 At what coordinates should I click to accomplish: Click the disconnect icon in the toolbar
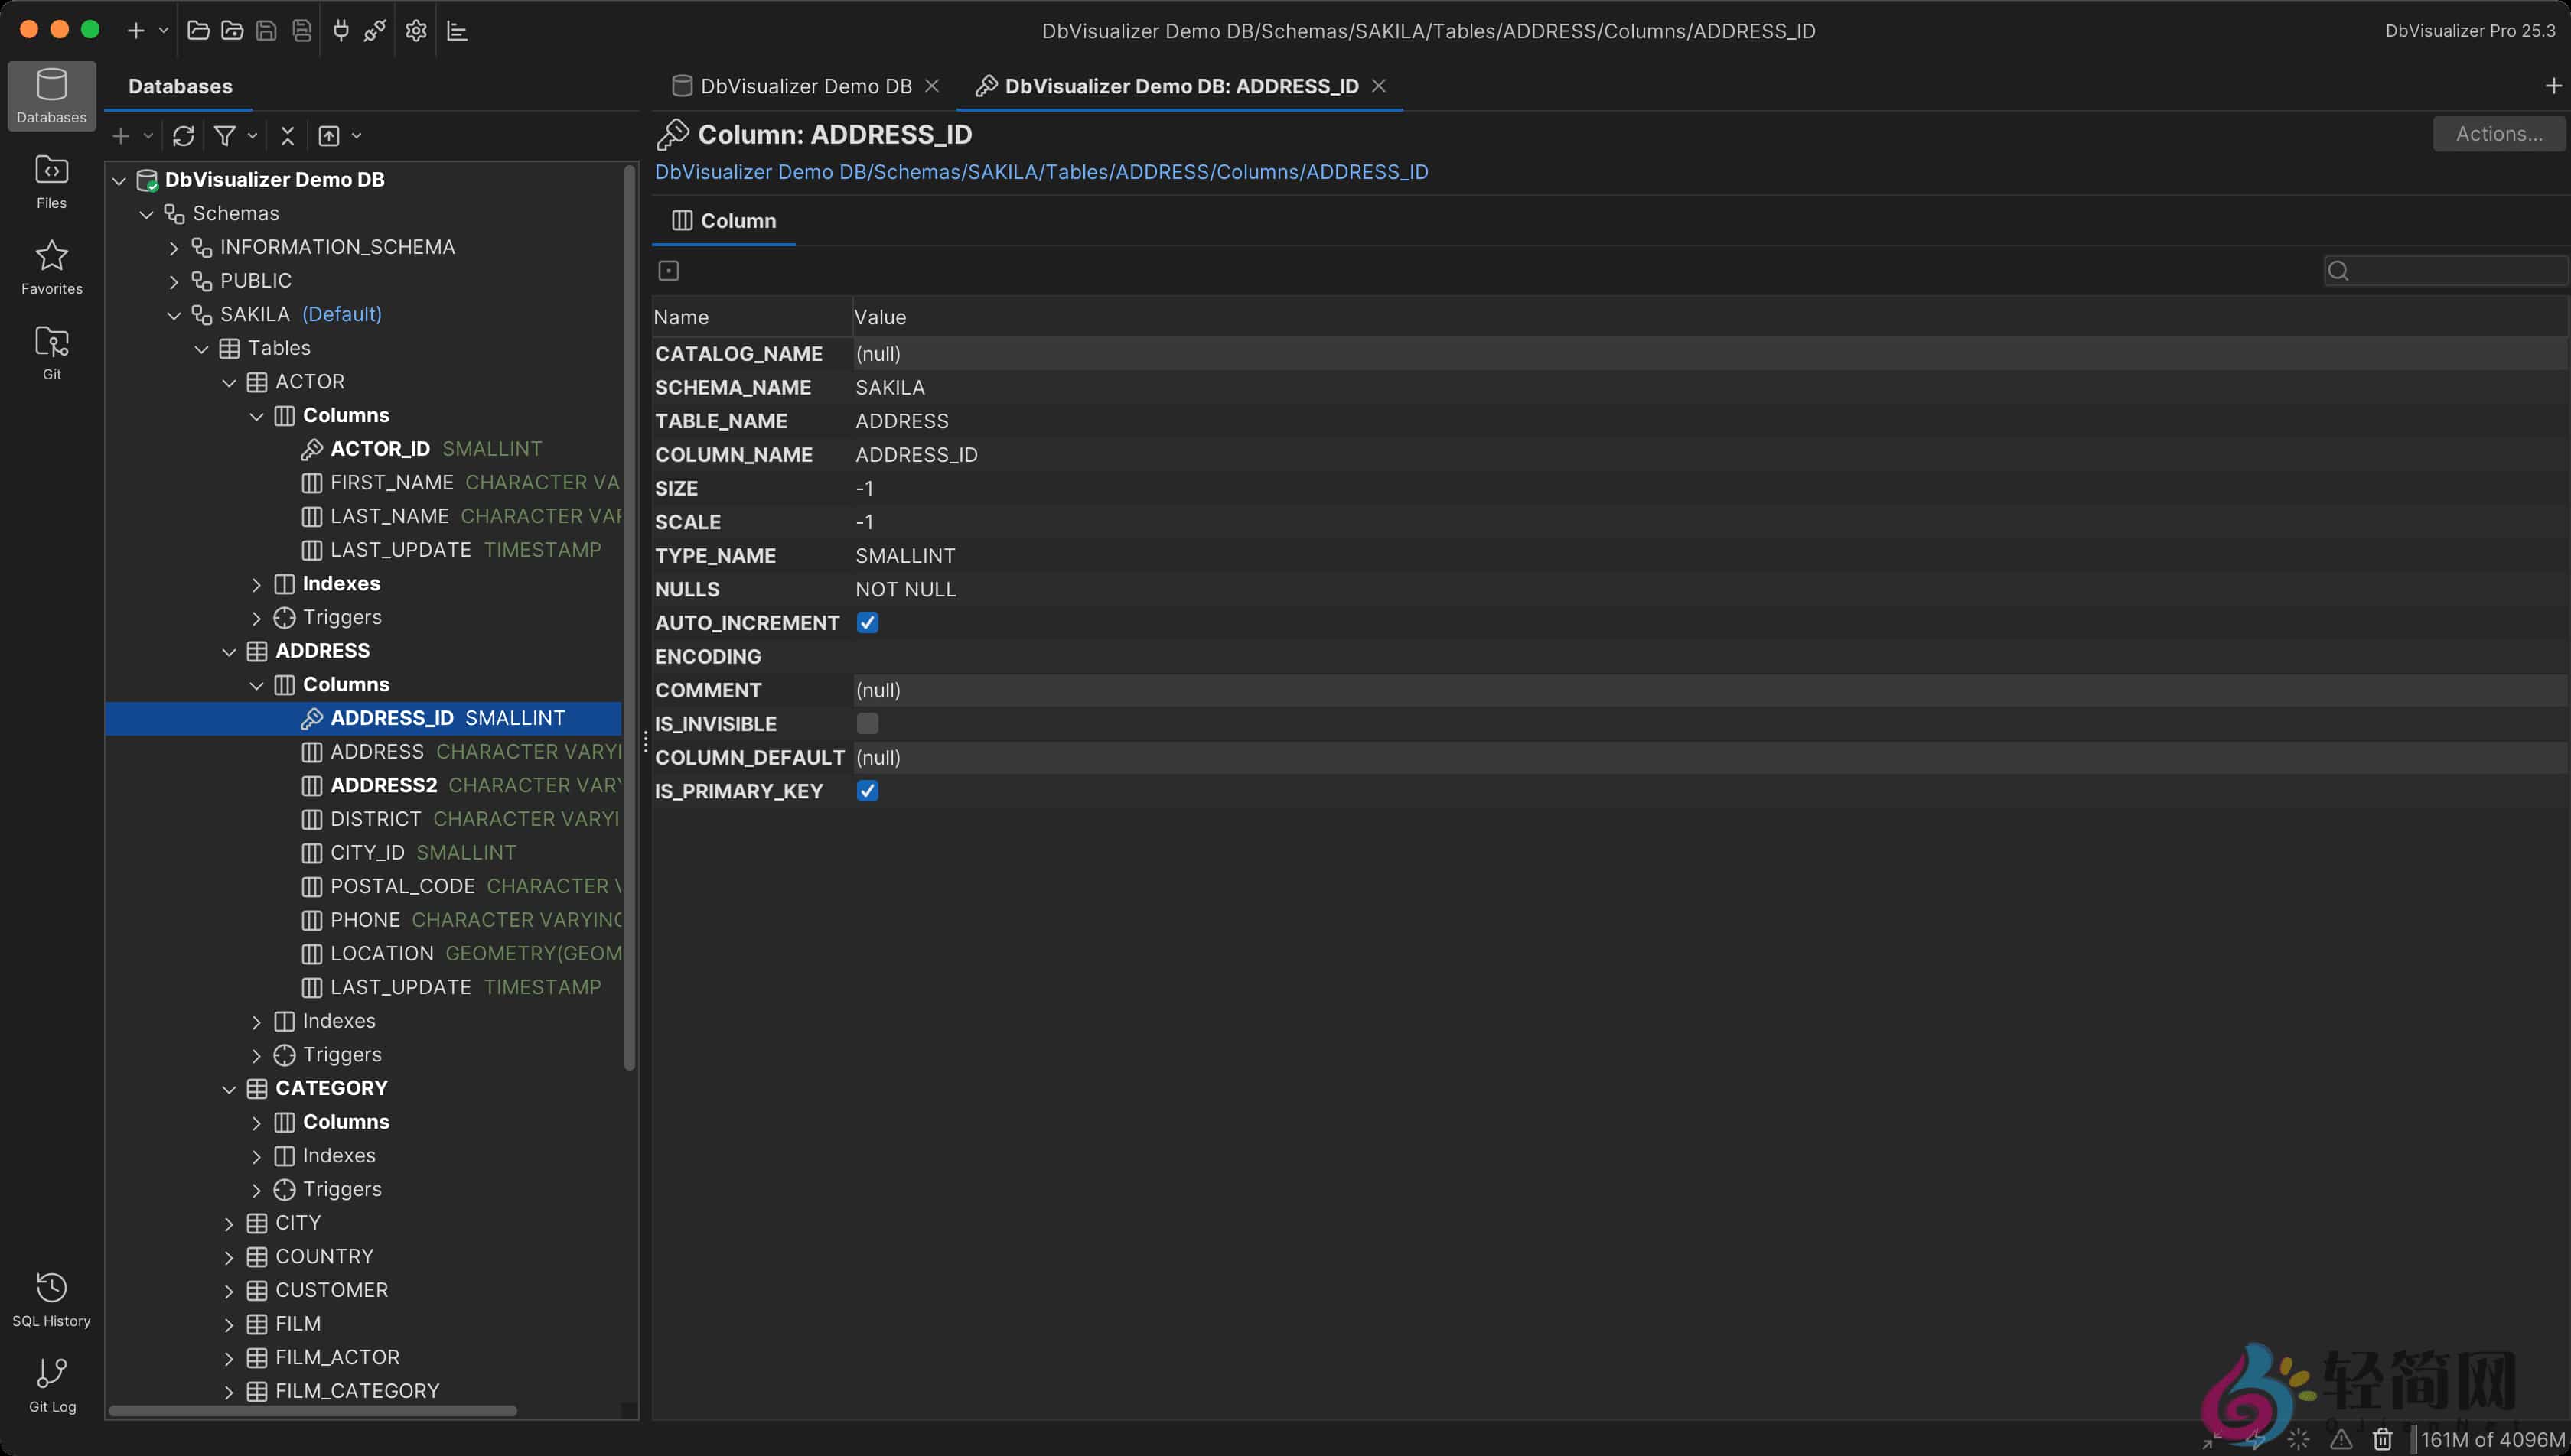(373, 30)
